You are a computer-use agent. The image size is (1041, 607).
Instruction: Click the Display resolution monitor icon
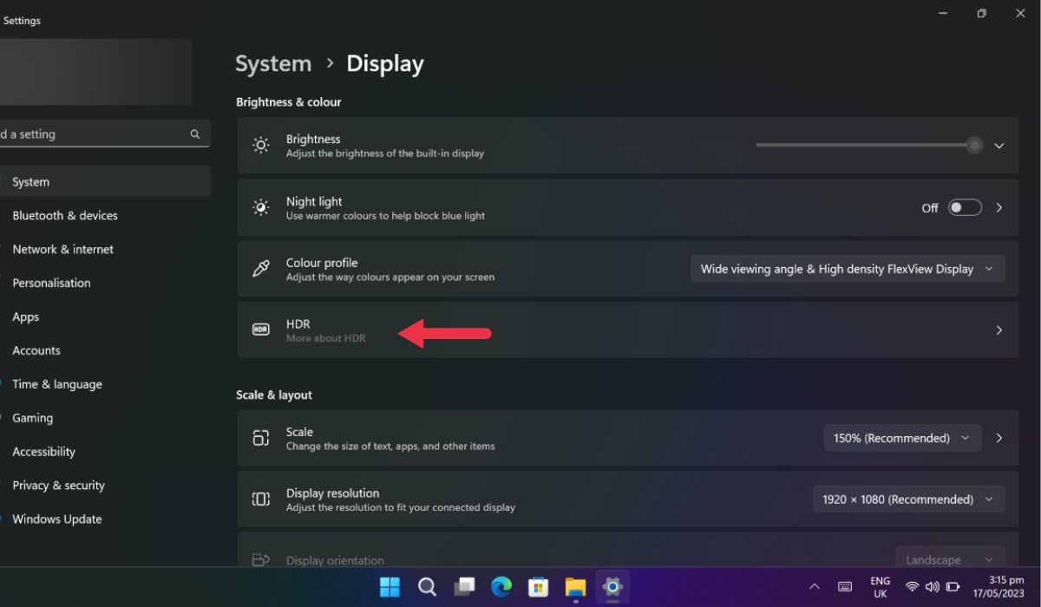[260, 499]
